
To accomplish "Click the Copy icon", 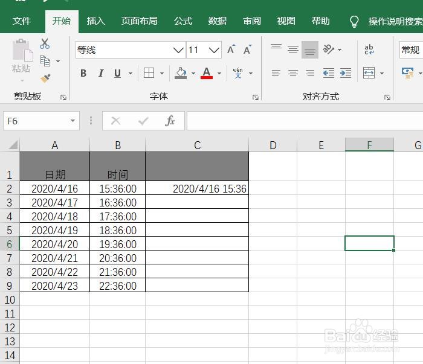I will tap(45, 61).
